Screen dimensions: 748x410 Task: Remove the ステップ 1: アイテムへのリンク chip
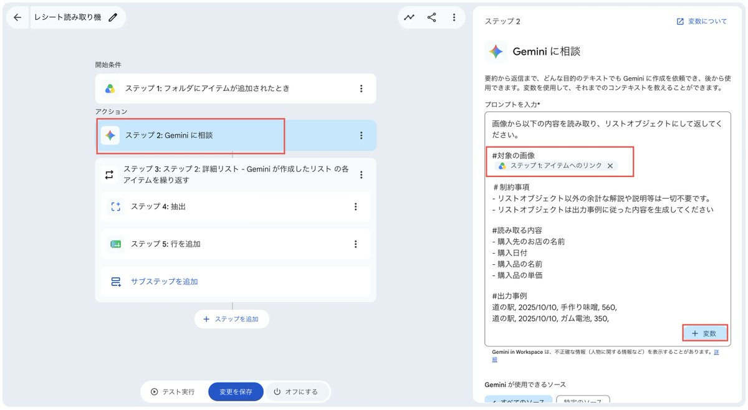click(610, 166)
